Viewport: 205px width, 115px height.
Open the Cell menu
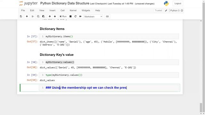coord(62,11)
